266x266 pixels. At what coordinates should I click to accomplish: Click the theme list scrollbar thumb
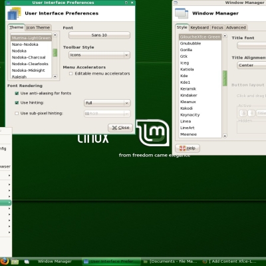tap(55, 53)
